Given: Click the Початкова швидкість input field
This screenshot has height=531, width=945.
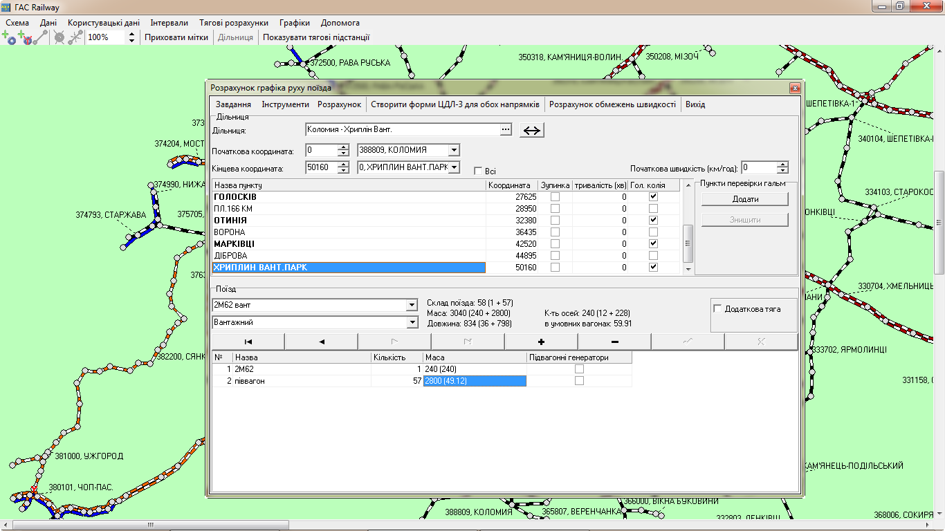Looking at the screenshot, I should (x=759, y=167).
